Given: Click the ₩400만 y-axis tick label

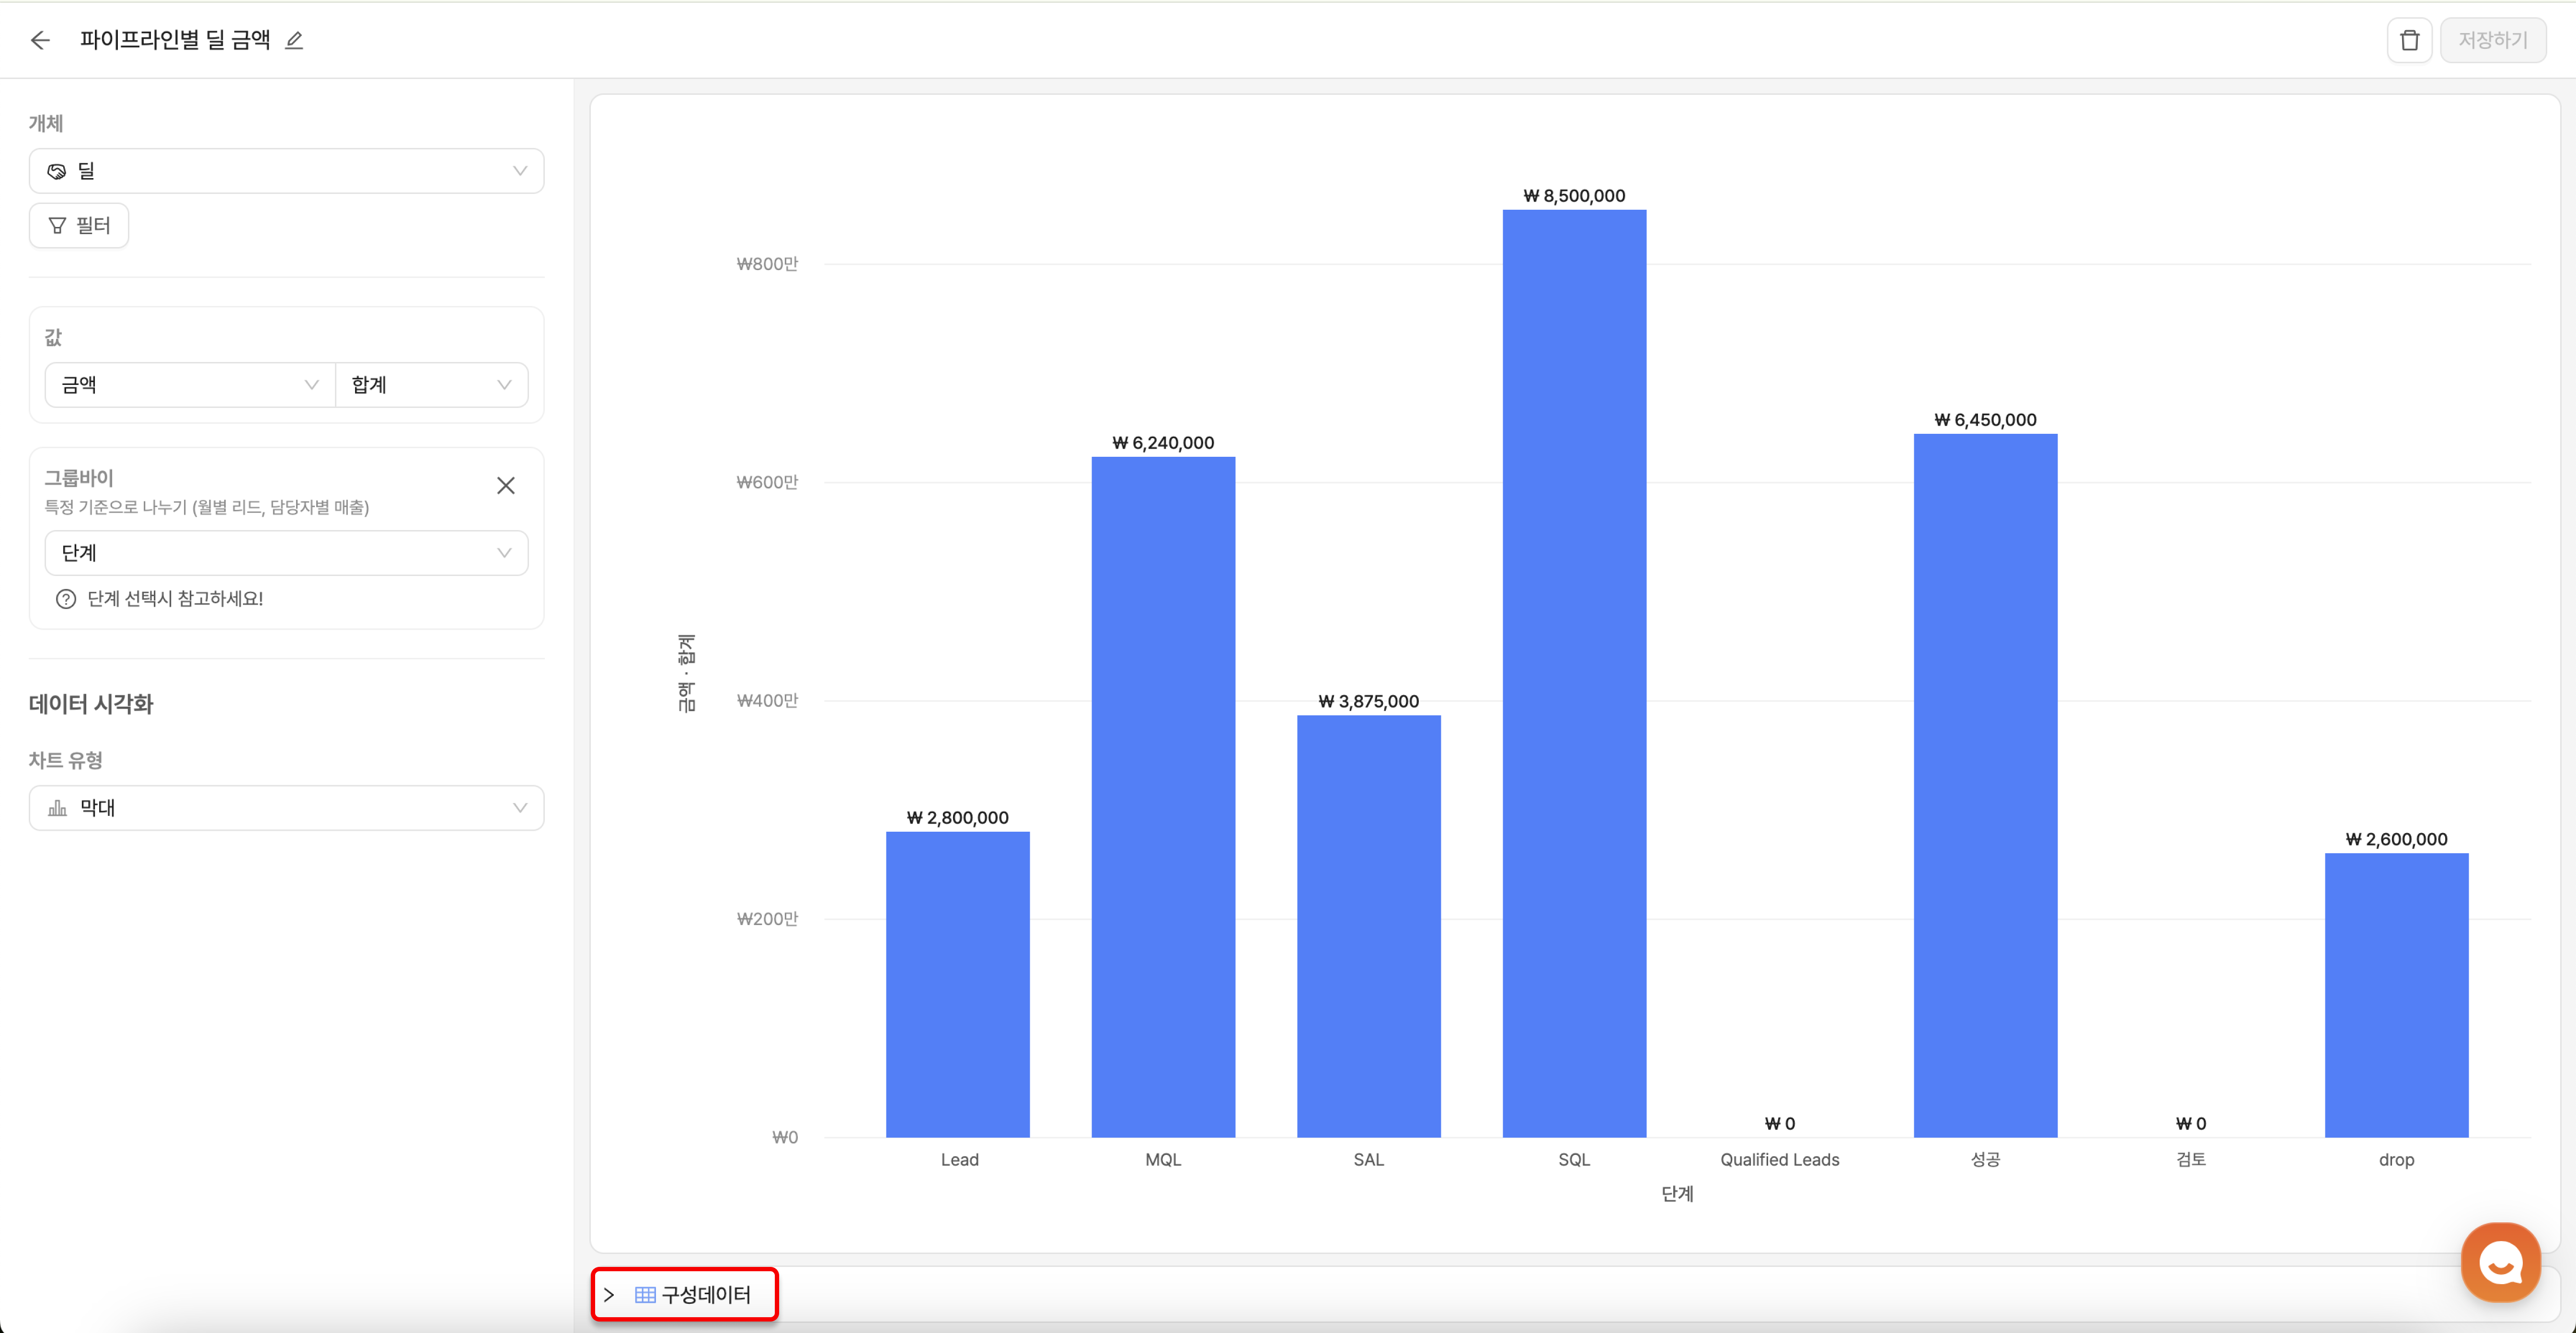Looking at the screenshot, I should pos(767,700).
